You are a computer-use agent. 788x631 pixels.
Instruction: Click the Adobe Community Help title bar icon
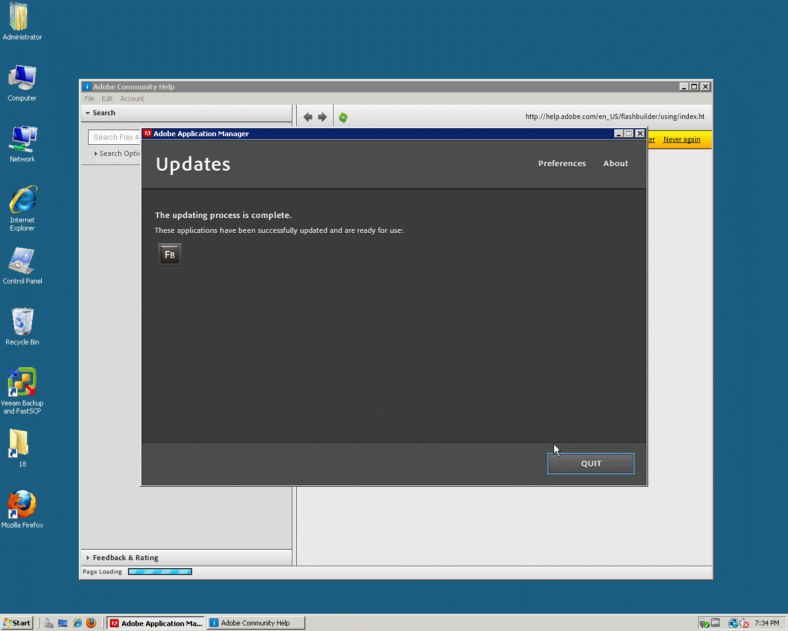pyautogui.click(x=87, y=87)
